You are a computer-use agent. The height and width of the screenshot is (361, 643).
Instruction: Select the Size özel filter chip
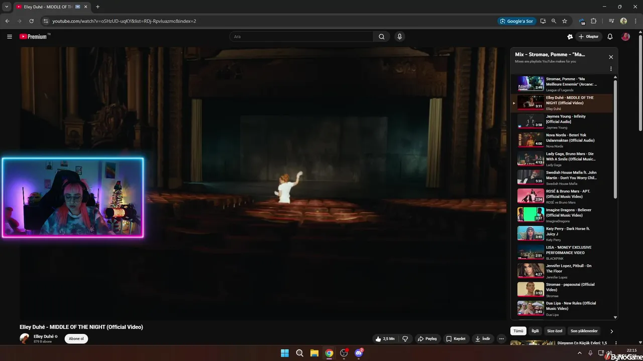[x=555, y=331]
